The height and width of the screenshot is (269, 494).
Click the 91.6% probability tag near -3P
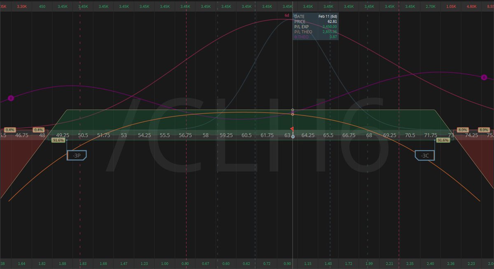pos(58,140)
